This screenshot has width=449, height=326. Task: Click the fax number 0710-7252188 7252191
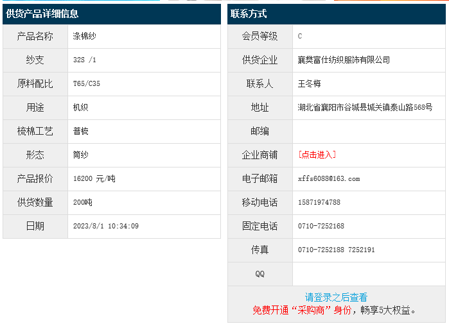pyautogui.click(x=337, y=250)
